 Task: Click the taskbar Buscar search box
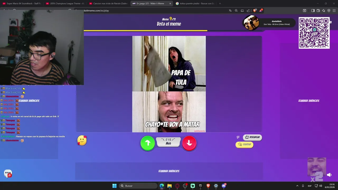coord(138,186)
